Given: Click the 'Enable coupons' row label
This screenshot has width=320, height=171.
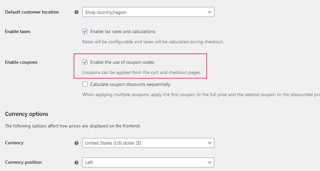Looking at the screenshot, I should 21,62.
